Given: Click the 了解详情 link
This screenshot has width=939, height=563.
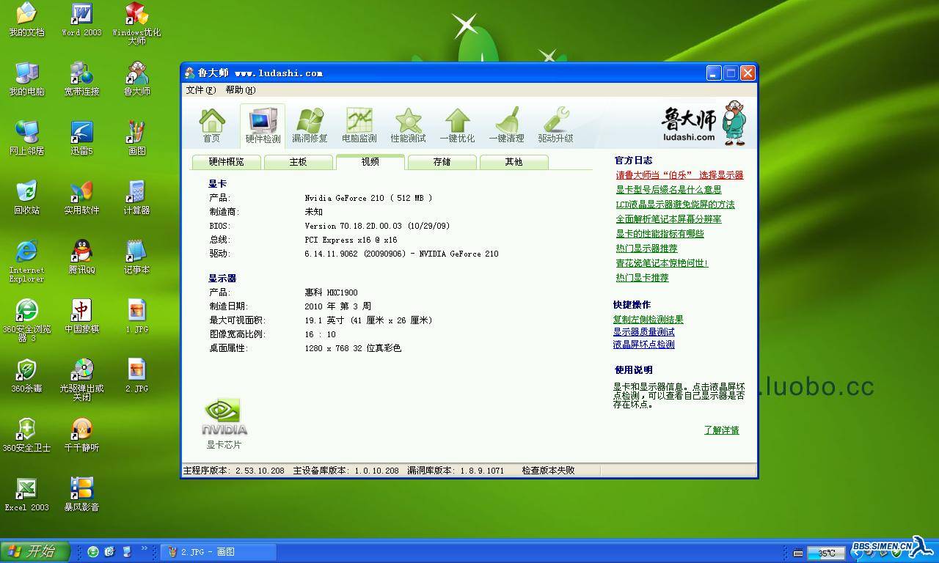Looking at the screenshot, I should coord(721,430).
